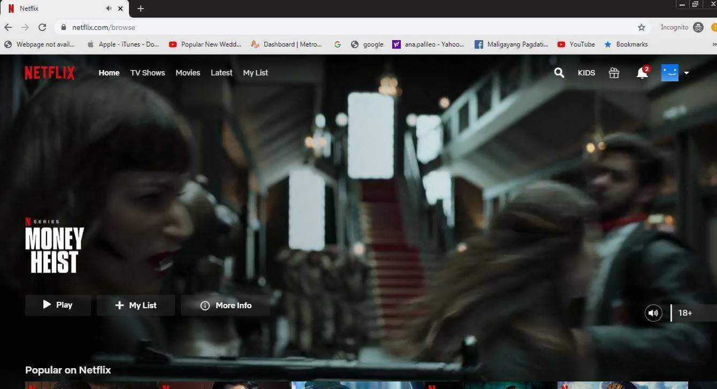
Task: Open the gift icon in header
Action: click(x=614, y=73)
